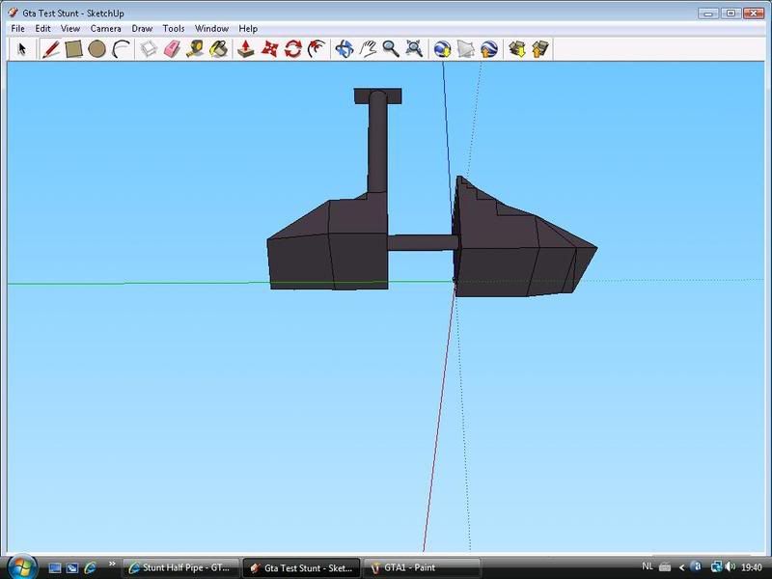Click the NL language indicator
This screenshot has width=772, height=579.
[648, 566]
